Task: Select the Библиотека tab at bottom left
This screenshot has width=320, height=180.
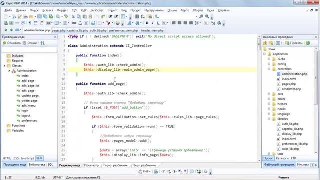Action: (x=37, y=164)
